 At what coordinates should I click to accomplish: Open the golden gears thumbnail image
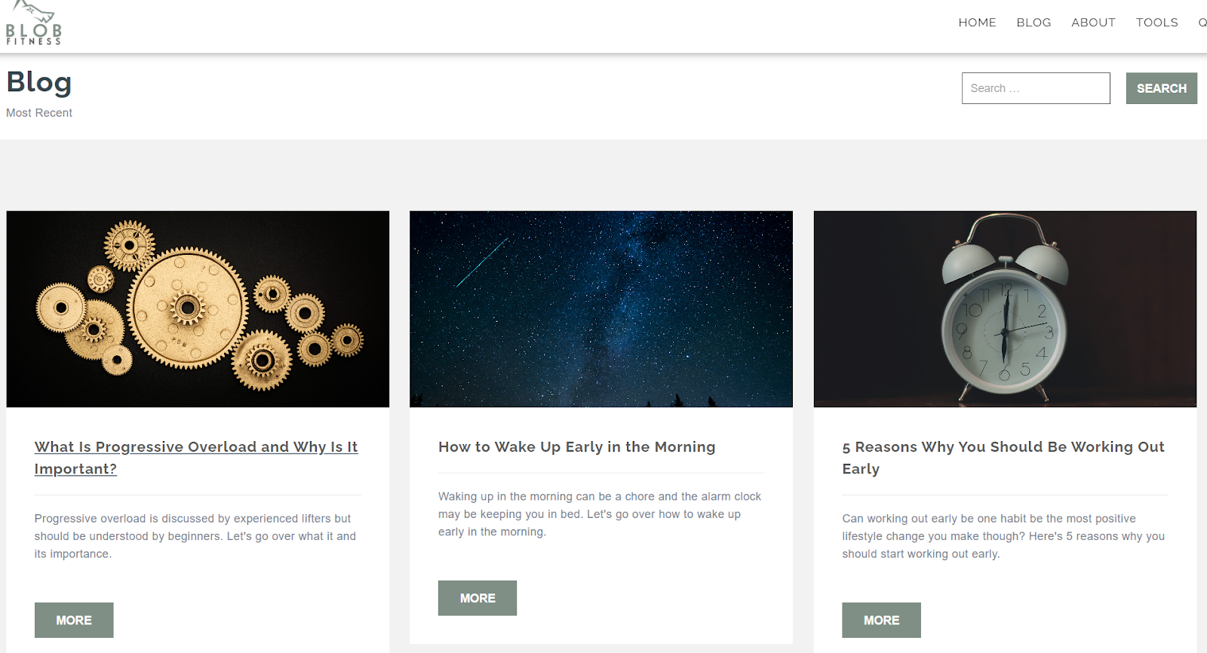click(x=198, y=309)
